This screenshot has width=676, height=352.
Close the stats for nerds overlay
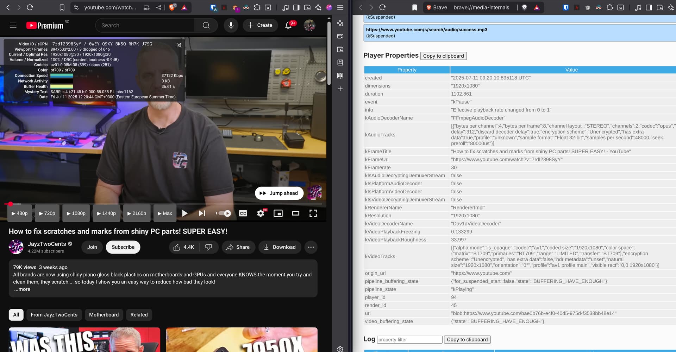179,45
